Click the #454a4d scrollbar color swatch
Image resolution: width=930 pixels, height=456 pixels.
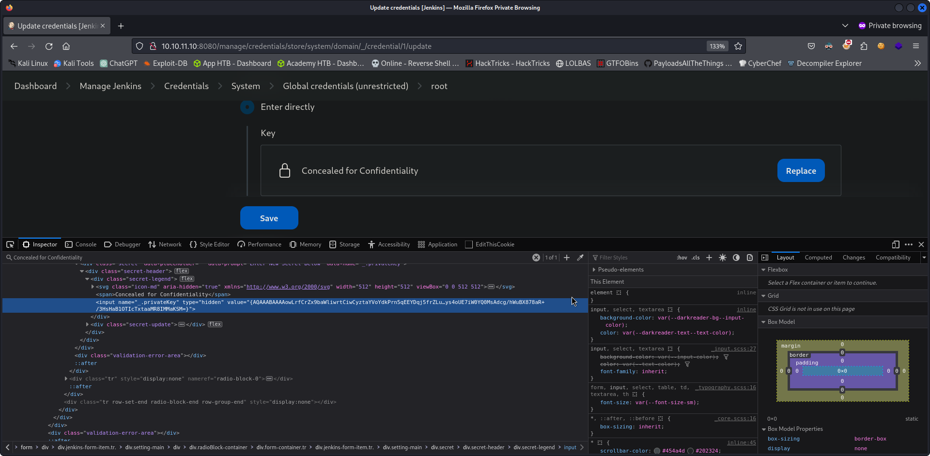[x=657, y=451]
